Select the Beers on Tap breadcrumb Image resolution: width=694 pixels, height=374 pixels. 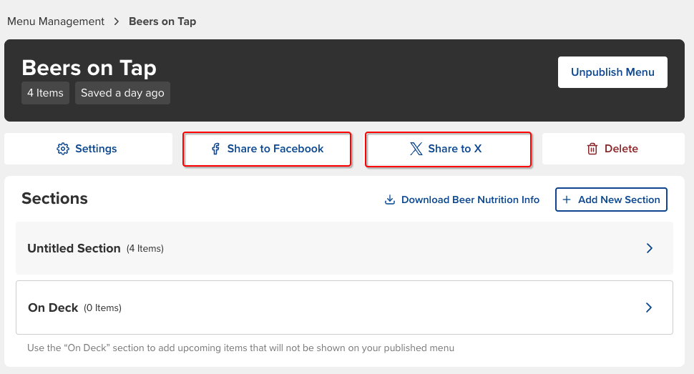(162, 21)
